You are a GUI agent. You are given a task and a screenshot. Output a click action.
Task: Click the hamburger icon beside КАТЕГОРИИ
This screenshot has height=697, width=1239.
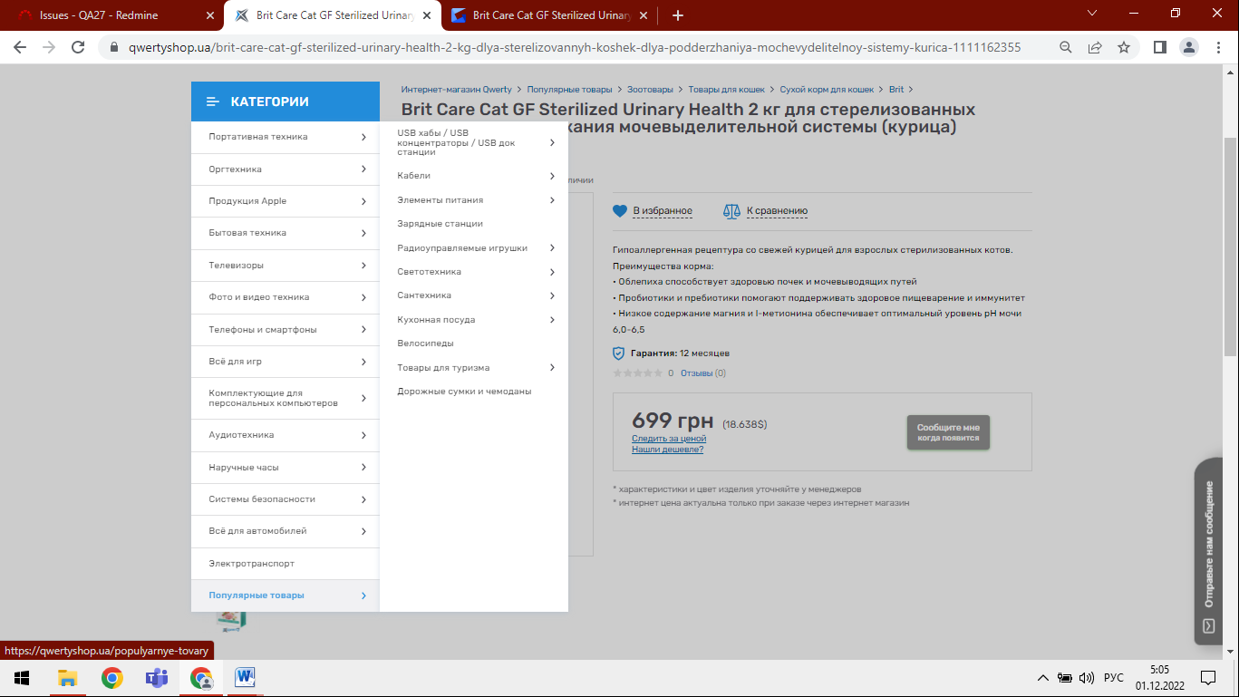(x=213, y=102)
